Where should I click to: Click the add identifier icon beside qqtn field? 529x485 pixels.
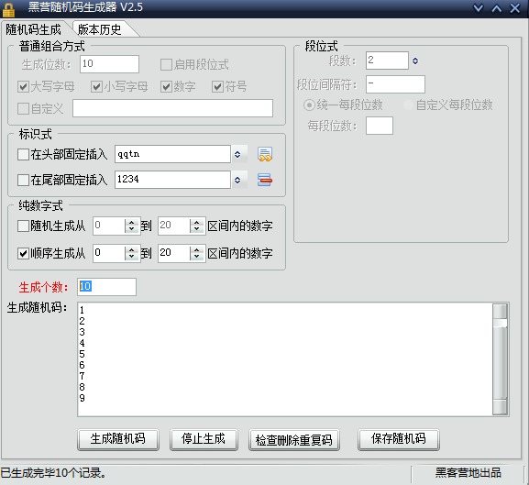click(265, 154)
